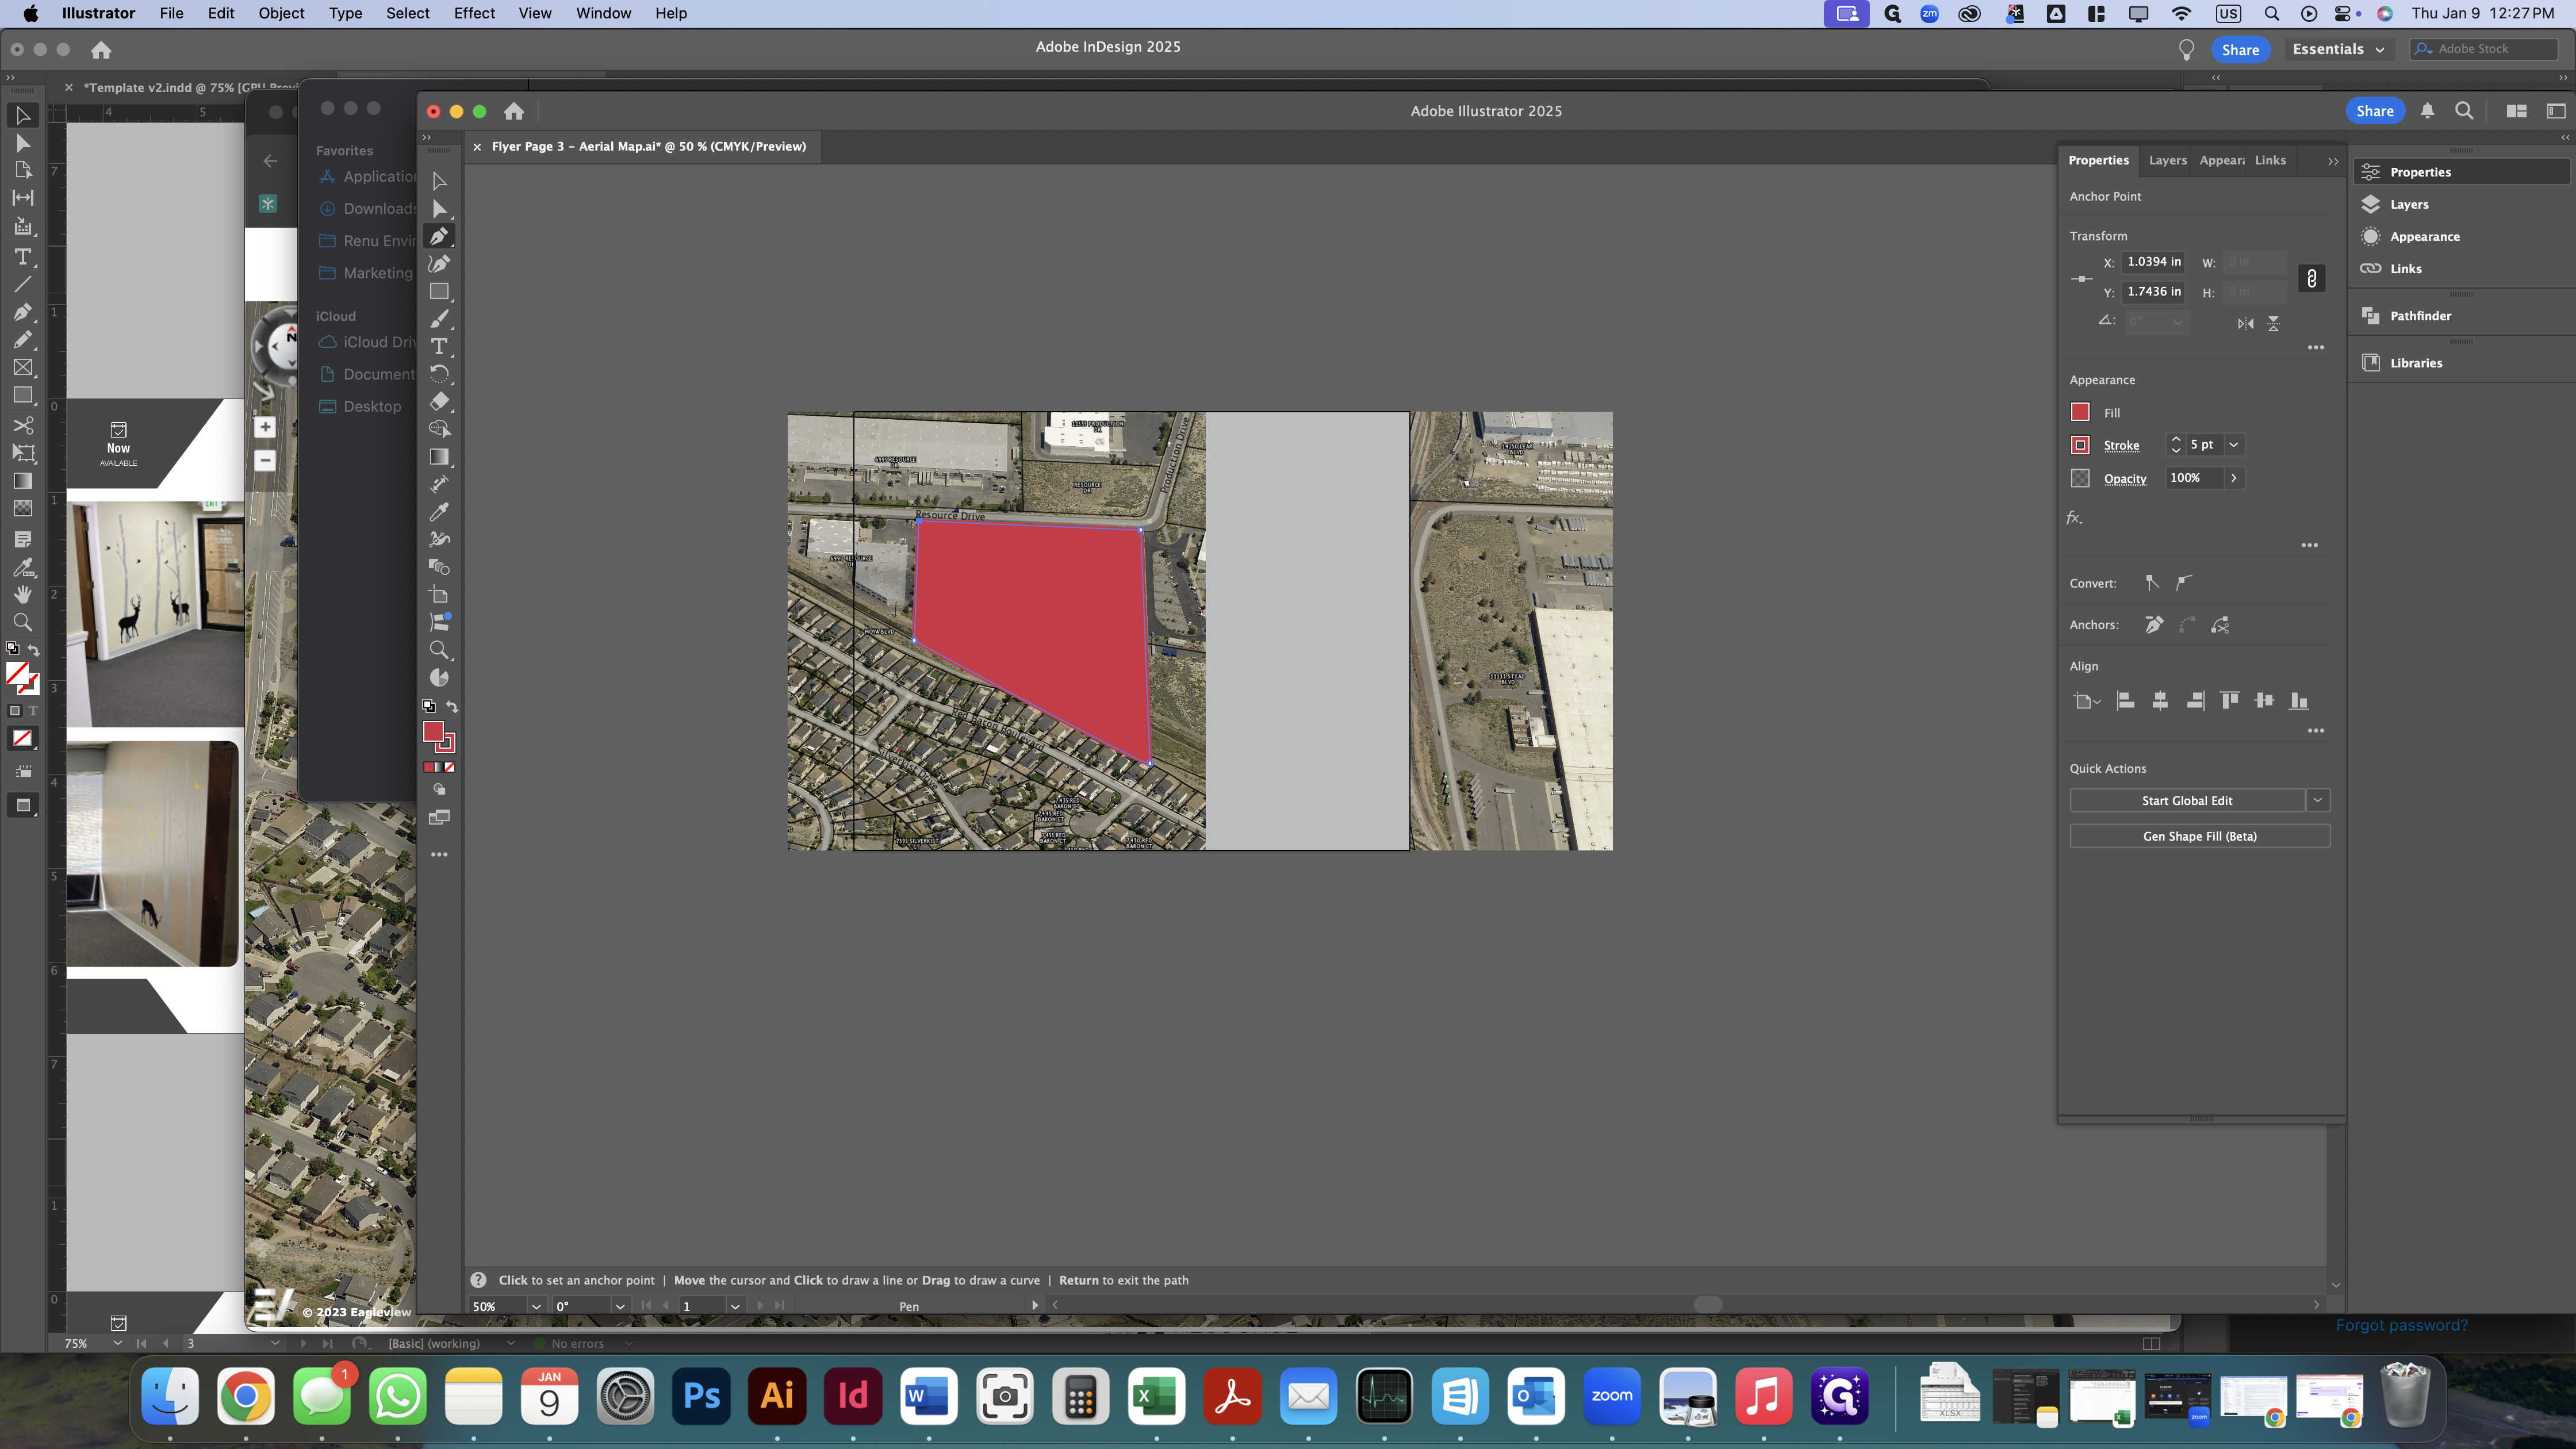Select the Rectangle tool in Illustrator toolbar
The image size is (2576, 1449).
coord(439,291)
